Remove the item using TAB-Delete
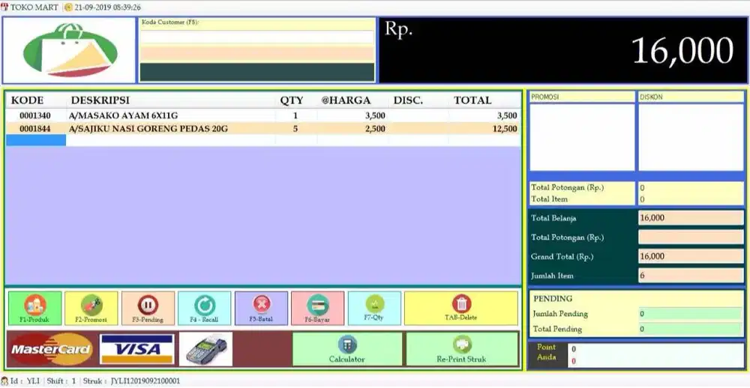 pos(461,309)
